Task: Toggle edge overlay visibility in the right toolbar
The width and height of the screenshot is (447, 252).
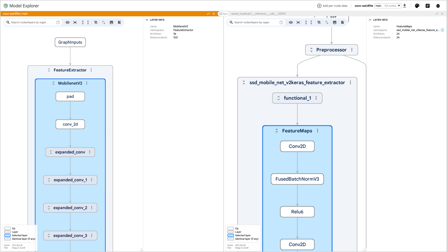Action: [319, 22]
